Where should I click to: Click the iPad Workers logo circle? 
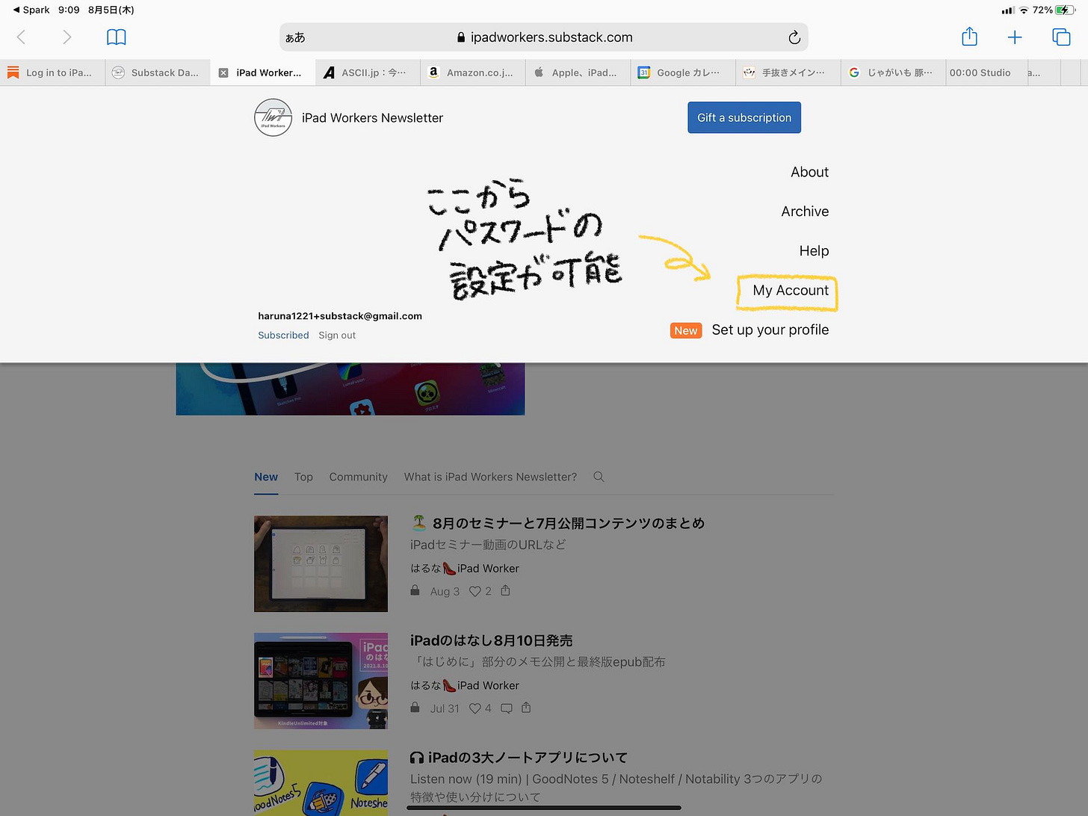[x=273, y=117]
